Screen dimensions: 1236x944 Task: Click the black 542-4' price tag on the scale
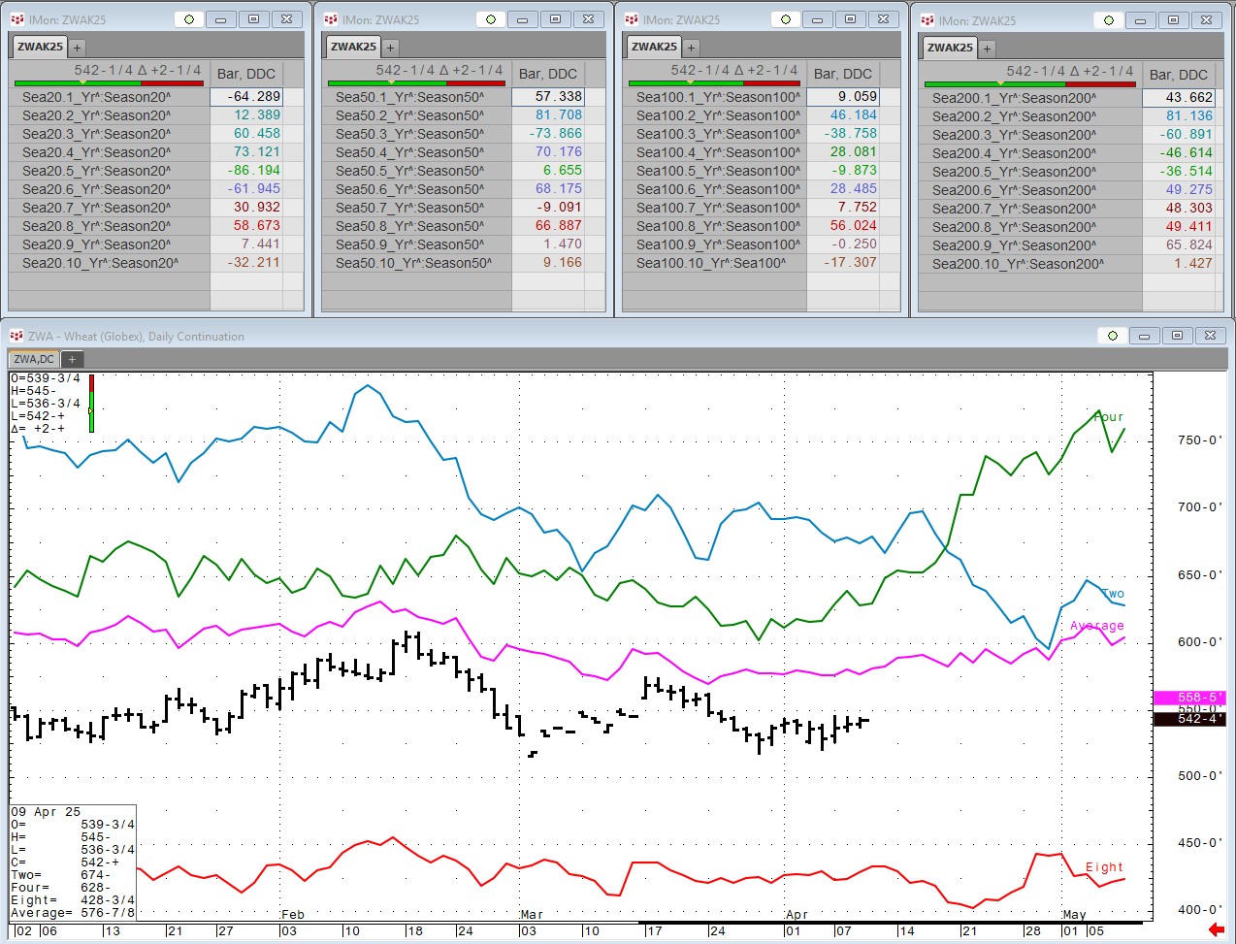(x=1189, y=719)
